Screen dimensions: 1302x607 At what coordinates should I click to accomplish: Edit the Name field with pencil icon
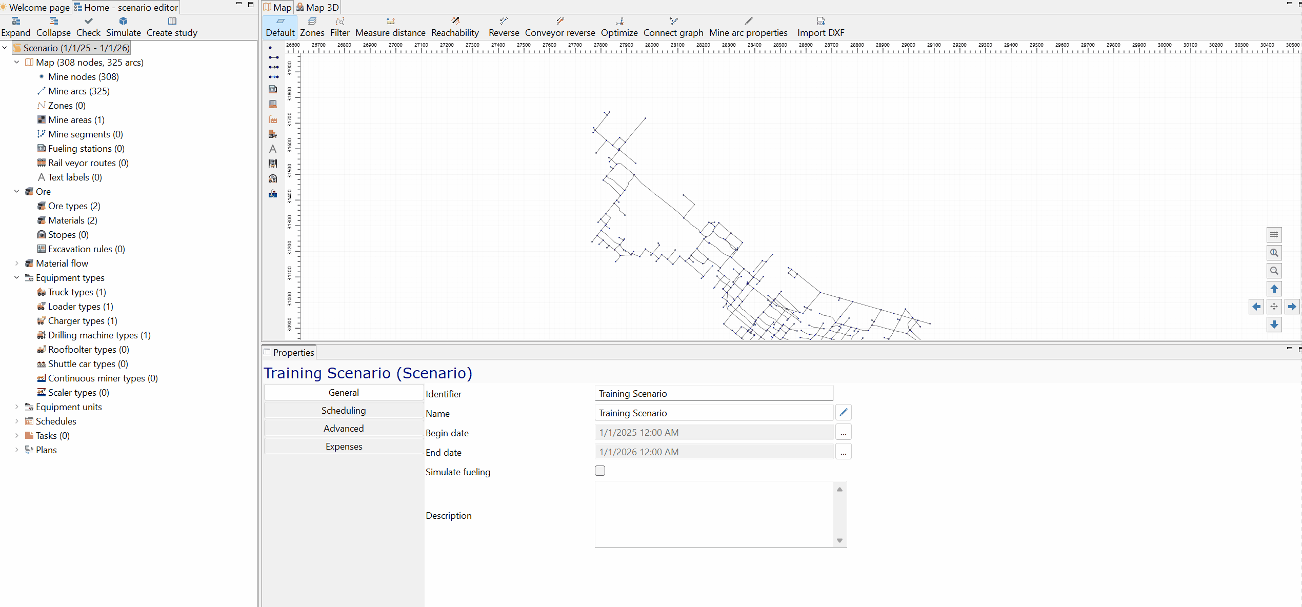[843, 412]
